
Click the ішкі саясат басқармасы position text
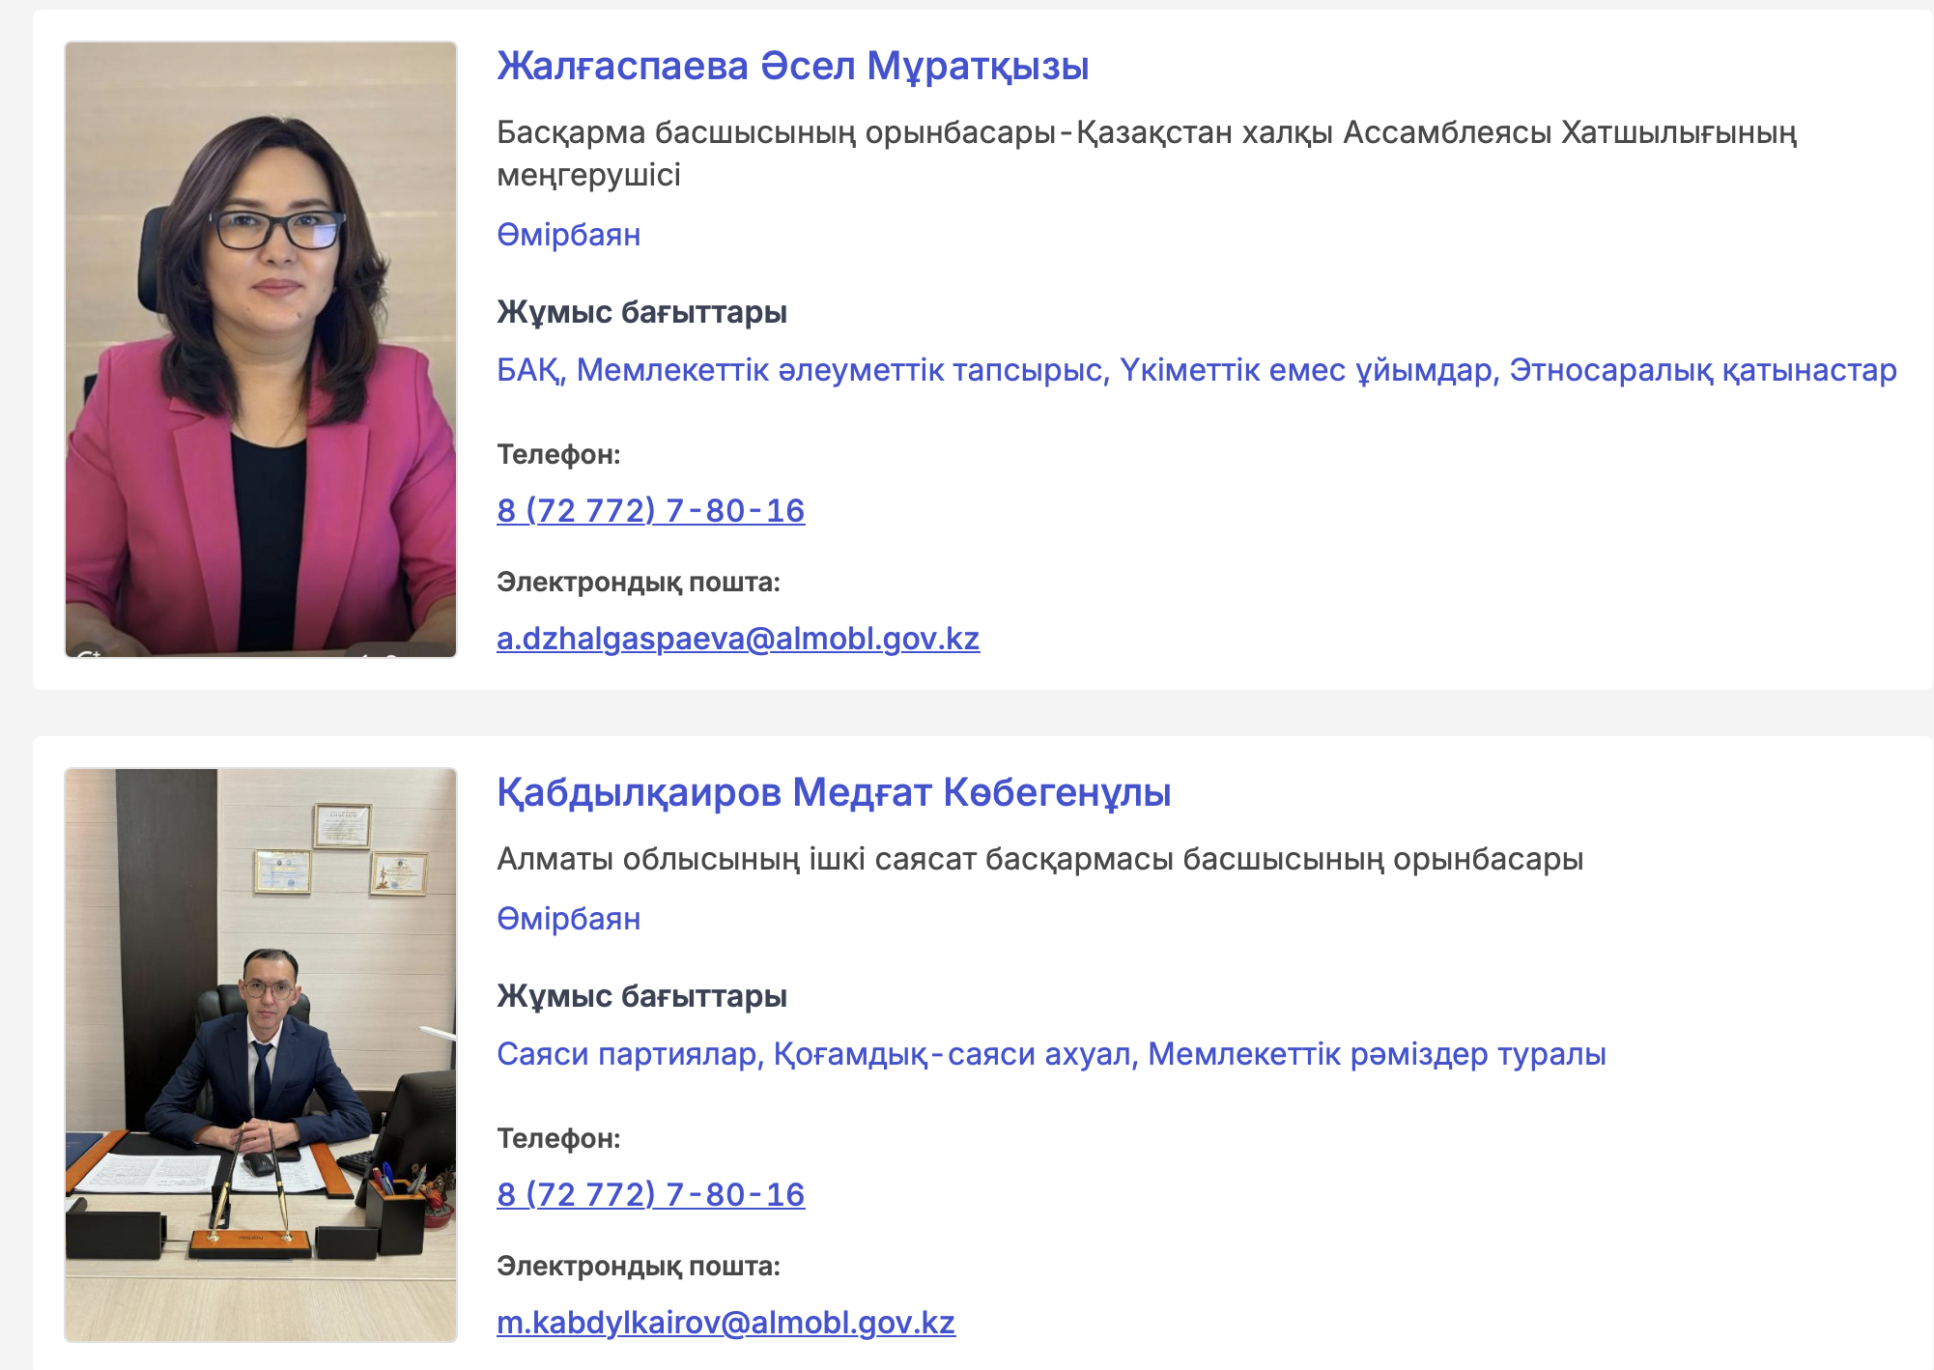(1039, 859)
